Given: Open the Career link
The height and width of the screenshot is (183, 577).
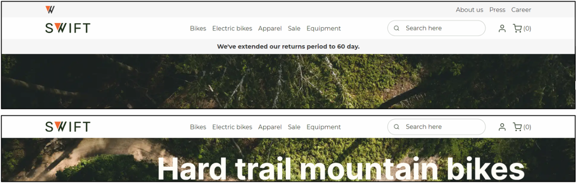Looking at the screenshot, I should (521, 10).
